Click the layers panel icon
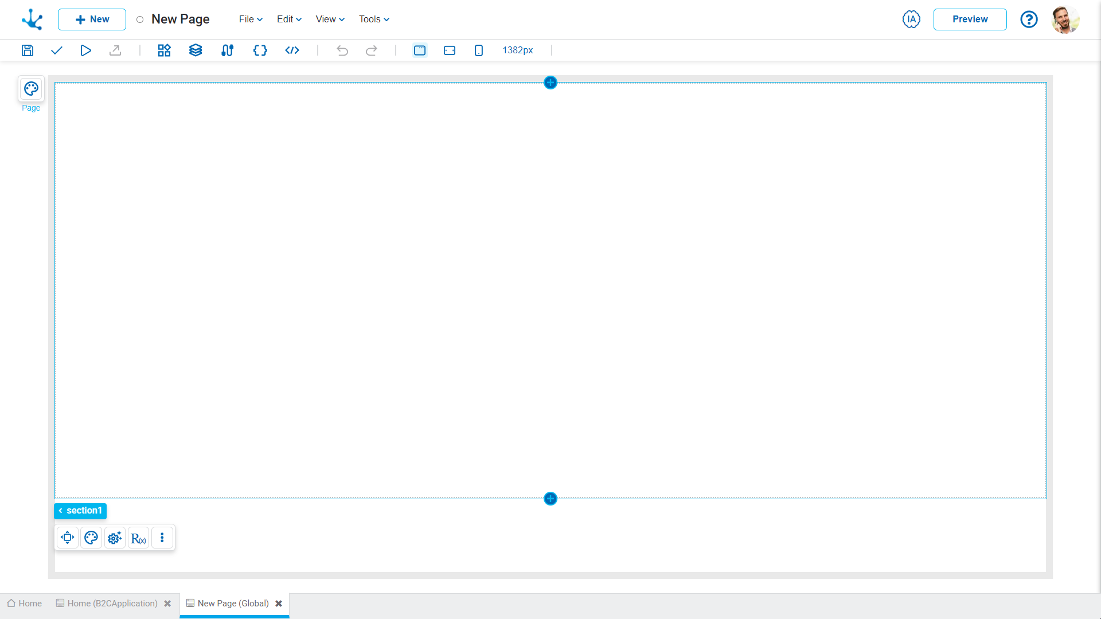1101x619 pixels. [196, 50]
